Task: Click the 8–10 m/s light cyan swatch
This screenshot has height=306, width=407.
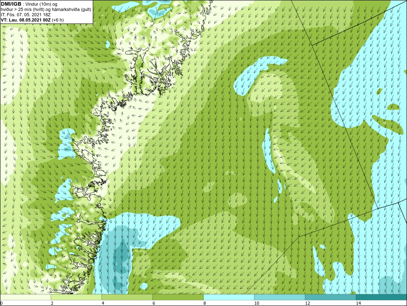Action: (229, 297)
